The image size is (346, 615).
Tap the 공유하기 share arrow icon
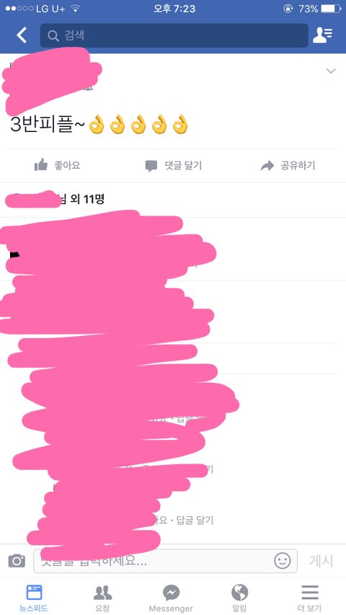coord(267,166)
